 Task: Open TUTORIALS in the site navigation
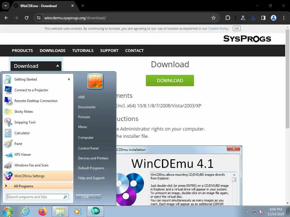[x=83, y=51]
